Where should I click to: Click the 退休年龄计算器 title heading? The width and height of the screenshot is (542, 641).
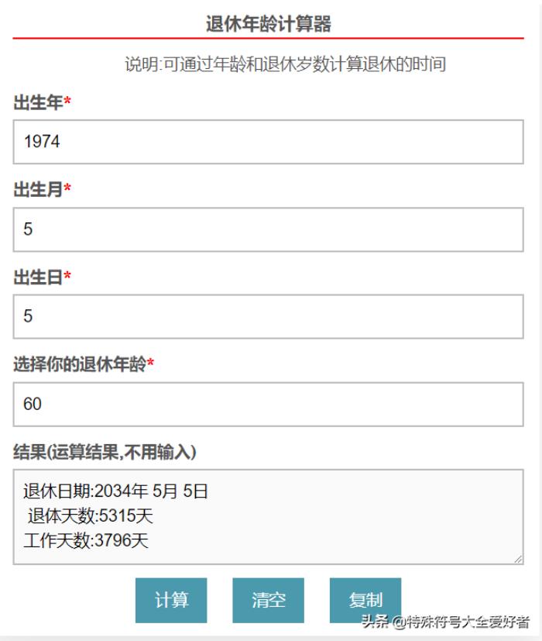268,24
